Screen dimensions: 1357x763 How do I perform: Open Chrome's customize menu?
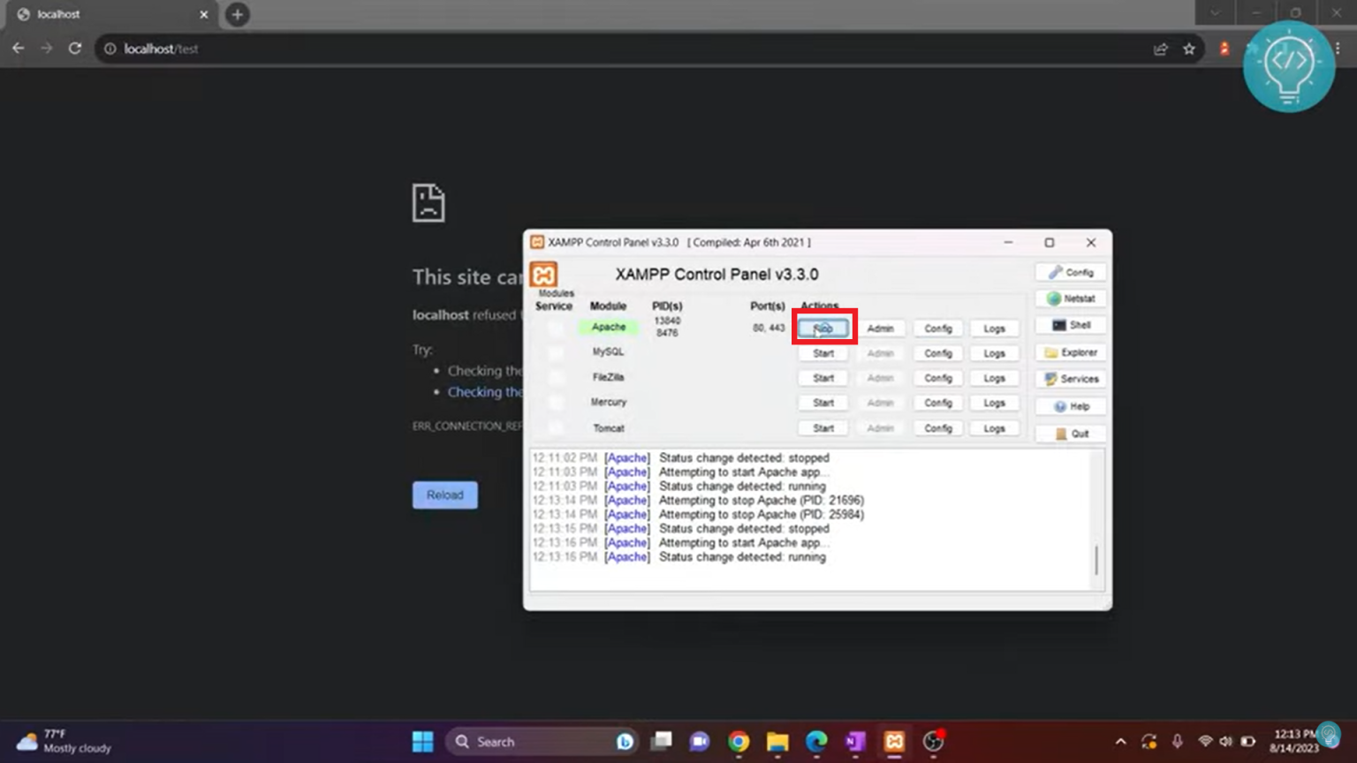point(1337,49)
